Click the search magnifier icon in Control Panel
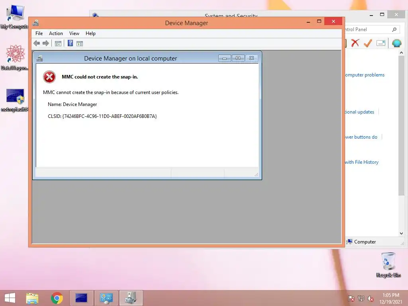408x306 pixels. click(394, 29)
